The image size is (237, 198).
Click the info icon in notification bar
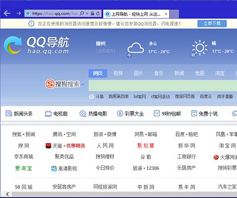click(31, 24)
